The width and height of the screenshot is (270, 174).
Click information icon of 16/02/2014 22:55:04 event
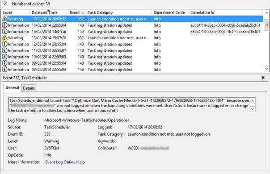4,25
